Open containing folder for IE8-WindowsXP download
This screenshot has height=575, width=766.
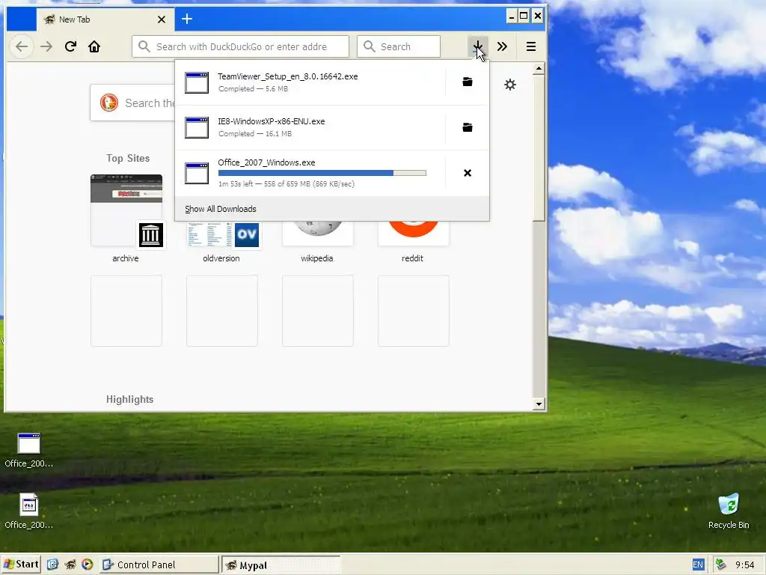click(468, 127)
